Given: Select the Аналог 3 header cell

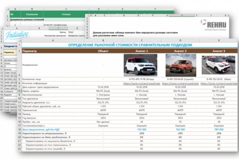Looking at the screenshot, I should click(x=219, y=51).
